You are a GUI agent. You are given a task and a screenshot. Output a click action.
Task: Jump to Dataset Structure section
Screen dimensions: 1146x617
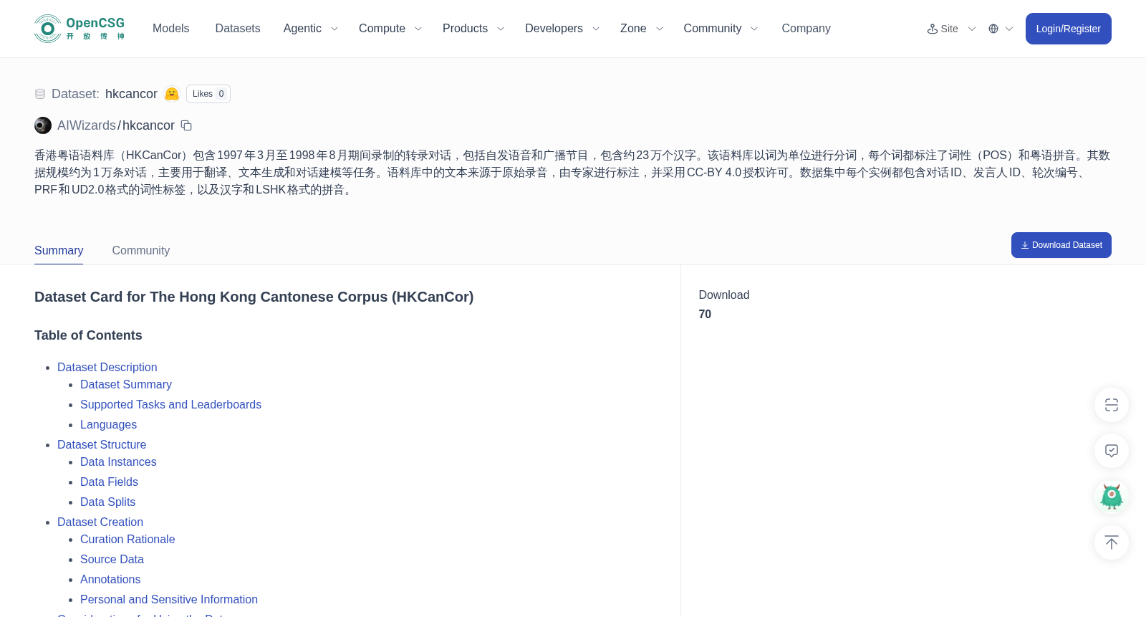pyautogui.click(x=102, y=444)
